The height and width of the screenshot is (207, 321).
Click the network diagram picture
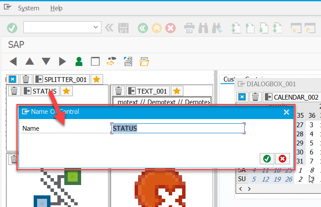[x=57, y=188]
